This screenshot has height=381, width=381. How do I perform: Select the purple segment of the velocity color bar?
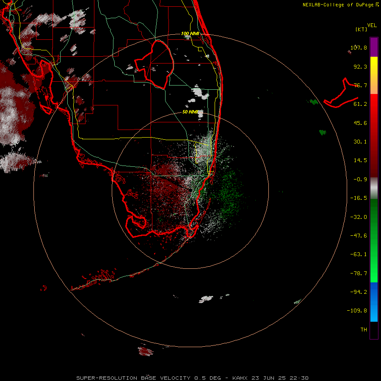click(374, 47)
